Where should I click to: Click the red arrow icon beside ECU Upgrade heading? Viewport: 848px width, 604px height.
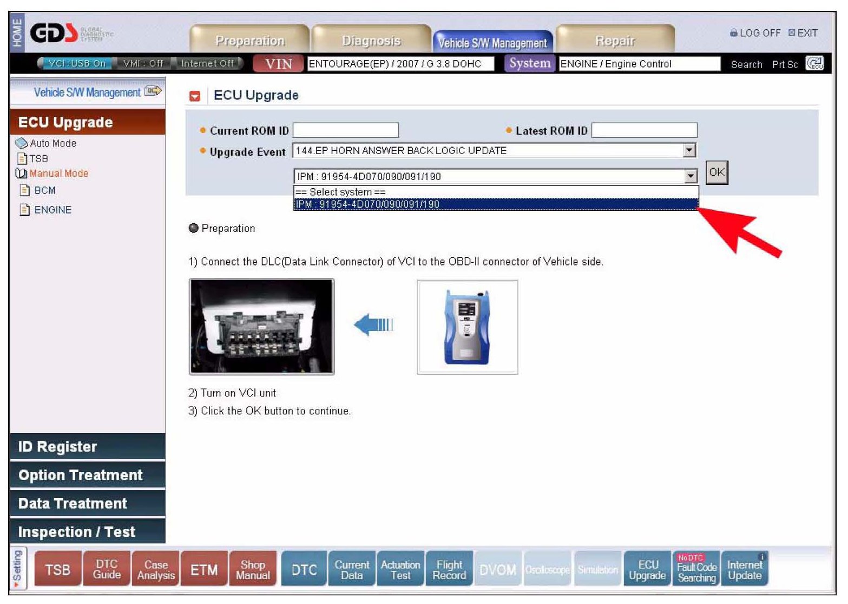tap(195, 96)
